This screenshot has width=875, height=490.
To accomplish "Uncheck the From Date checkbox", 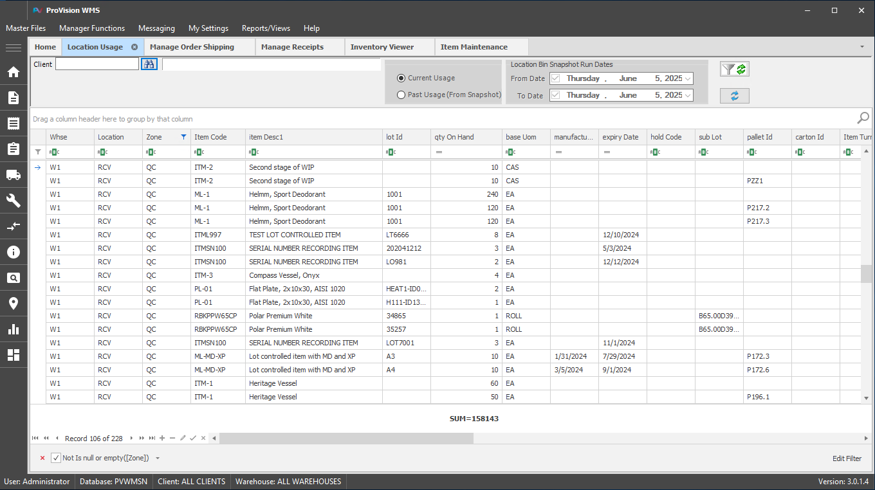I will point(556,78).
